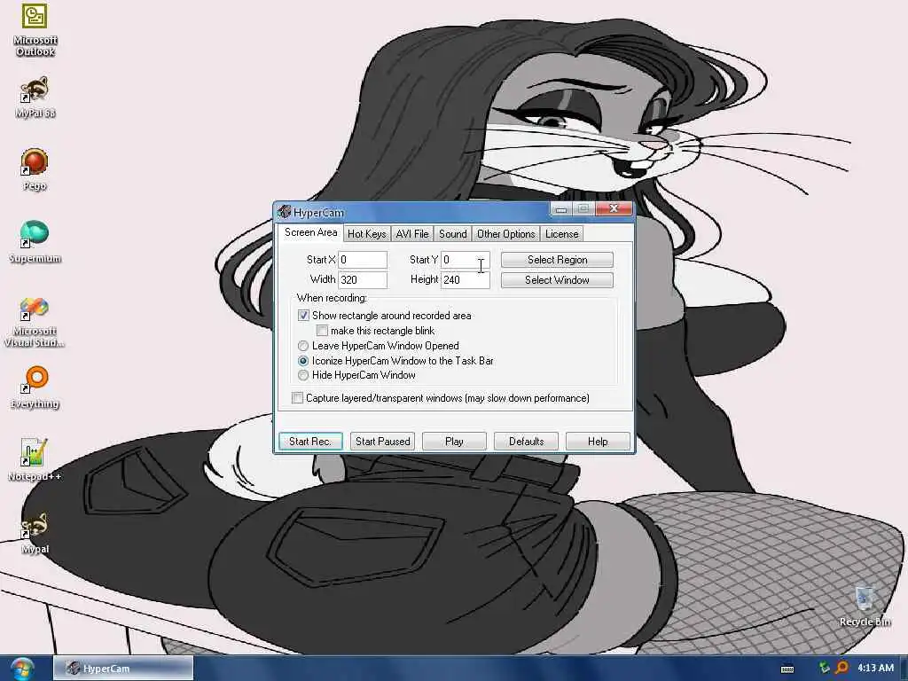This screenshot has width=908, height=681.
Task: Focus the Start X input field
Action: [363, 260]
